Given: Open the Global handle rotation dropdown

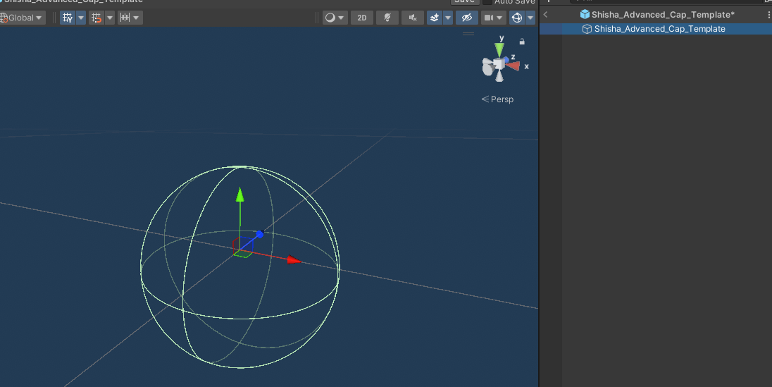Looking at the screenshot, I should 22,18.
